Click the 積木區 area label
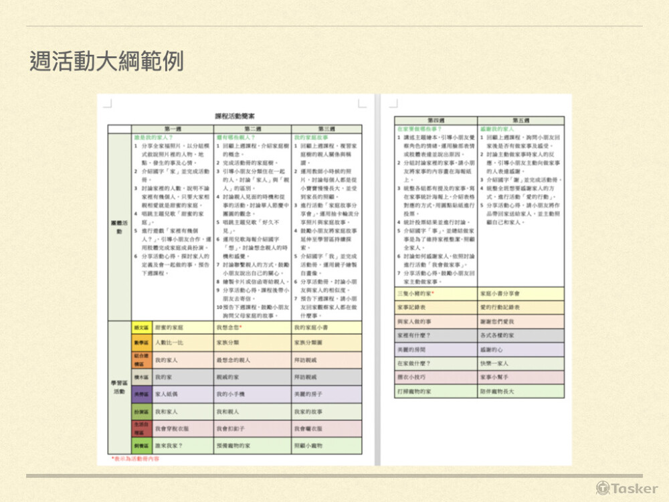 [x=140, y=378]
